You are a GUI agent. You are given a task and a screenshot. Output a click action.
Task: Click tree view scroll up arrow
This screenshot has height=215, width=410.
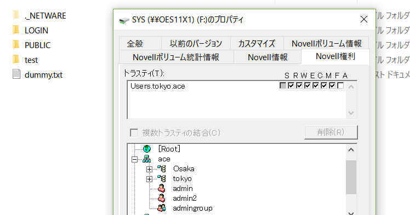click(x=351, y=150)
